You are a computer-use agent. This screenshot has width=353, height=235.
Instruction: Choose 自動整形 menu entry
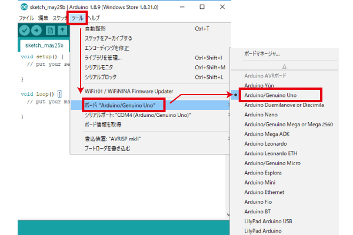pos(151,29)
